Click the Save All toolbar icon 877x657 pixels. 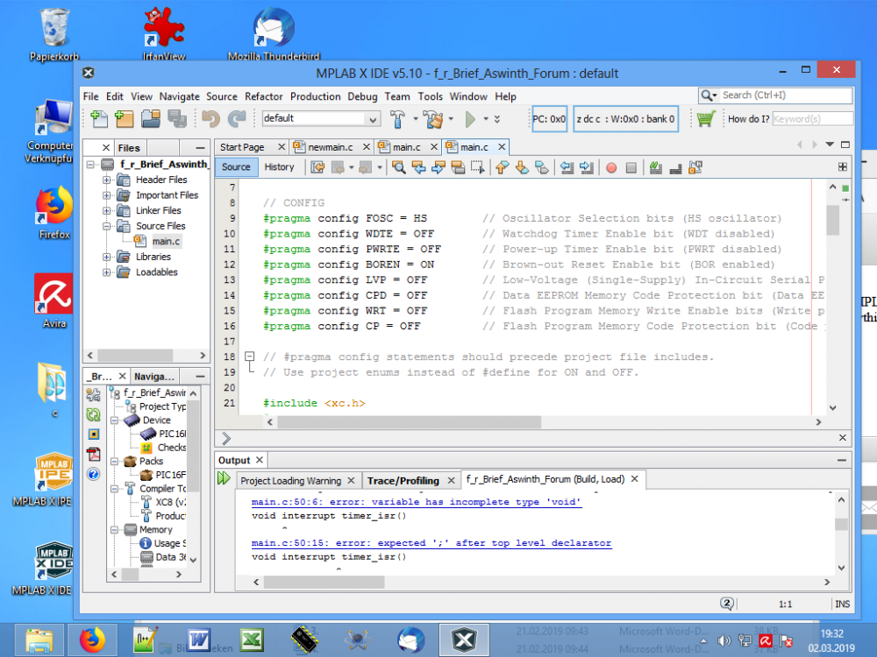tap(178, 117)
